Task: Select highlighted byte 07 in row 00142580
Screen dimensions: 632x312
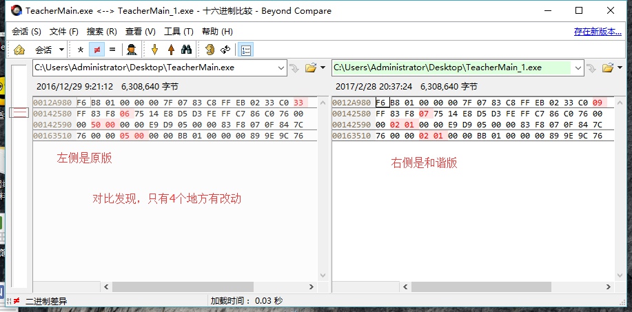Action: [x=424, y=114]
